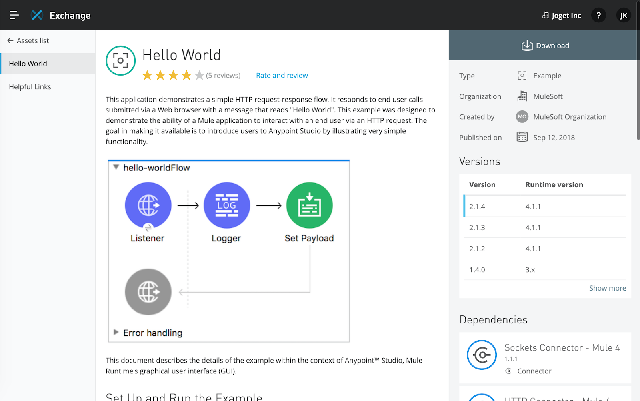The height and width of the screenshot is (401, 640).
Task: Select version 2.1.2 row
Action: tap(545, 249)
